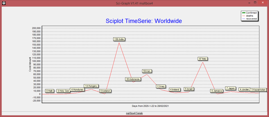Screen dimensions: 269x117
Task: Select the recovered legend entry
Action: tap(251, 19)
